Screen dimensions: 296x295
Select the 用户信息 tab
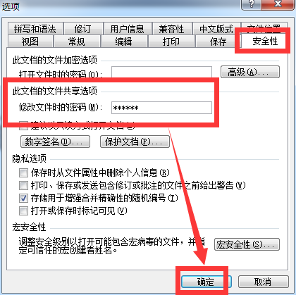click(x=128, y=29)
